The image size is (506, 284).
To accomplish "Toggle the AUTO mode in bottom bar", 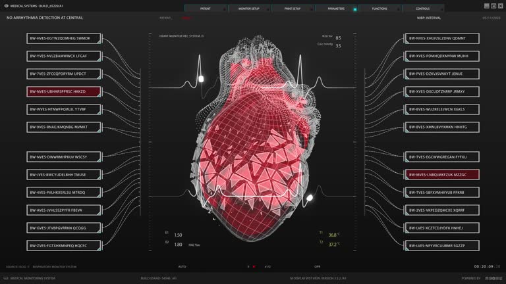I will click(183, 267).
